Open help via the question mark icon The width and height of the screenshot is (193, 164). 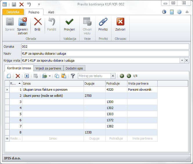tap(179, 12)
